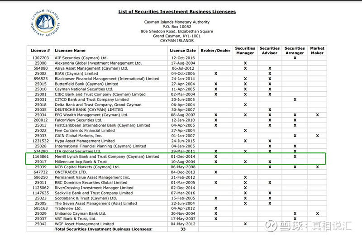Select NCB Capital Markets (Cayman) Ltd.

click(87, 167)
